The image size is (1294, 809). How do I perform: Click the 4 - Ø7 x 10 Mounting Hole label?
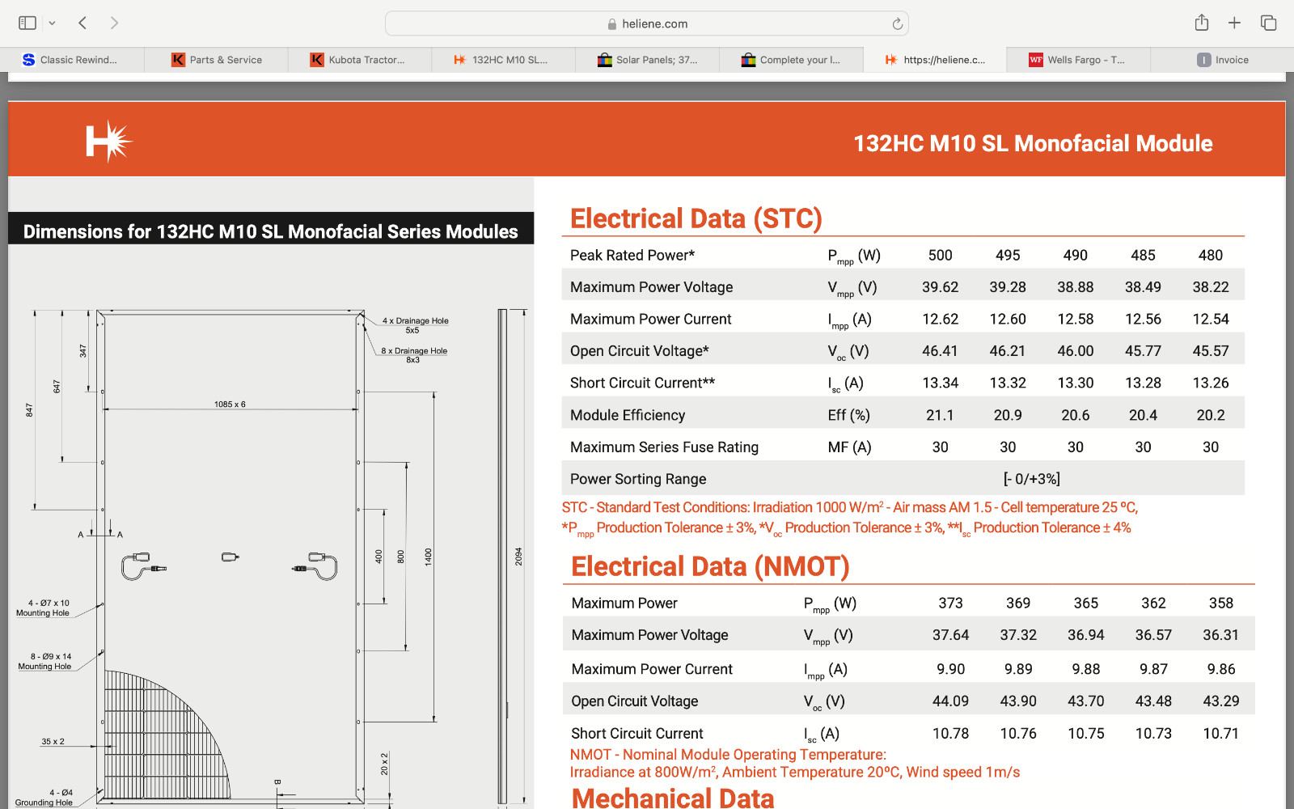tap(43, 608)
